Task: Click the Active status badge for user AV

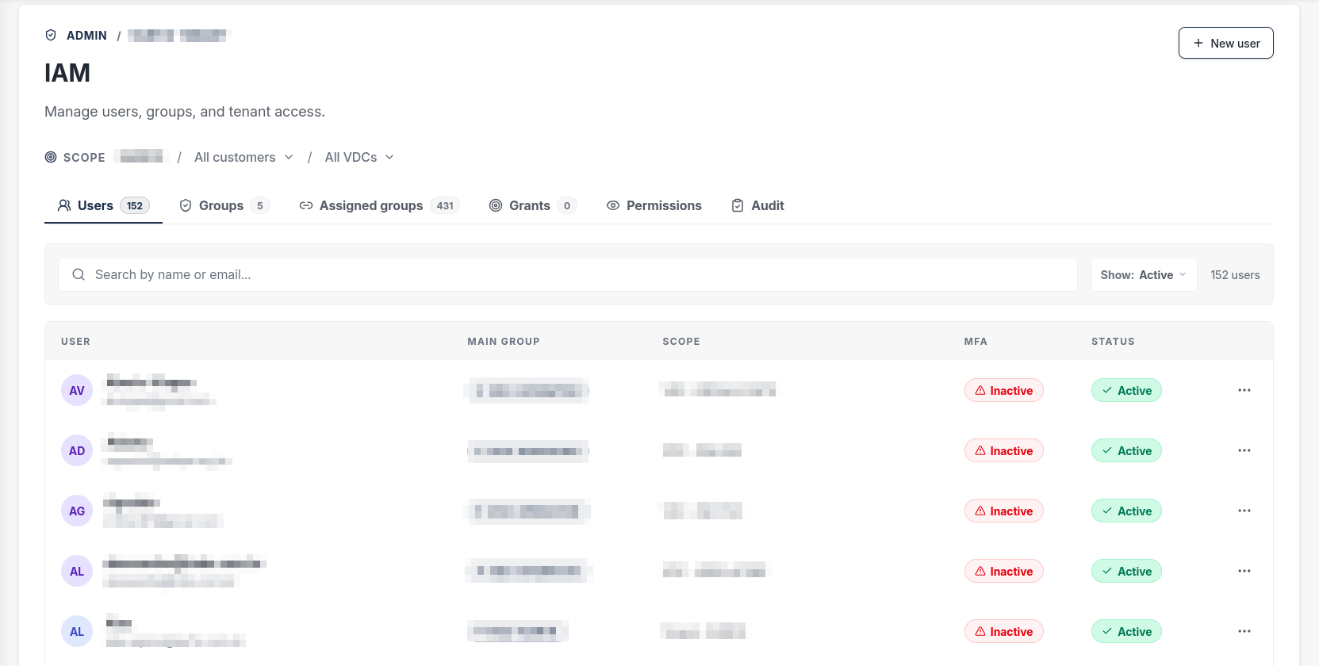Action: [x=1126, y=390]
